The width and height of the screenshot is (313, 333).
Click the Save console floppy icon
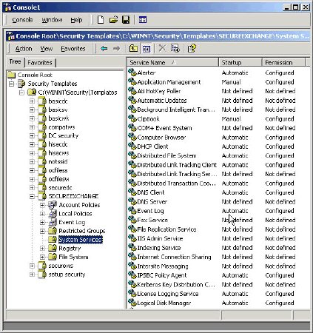tap(126, 20)
